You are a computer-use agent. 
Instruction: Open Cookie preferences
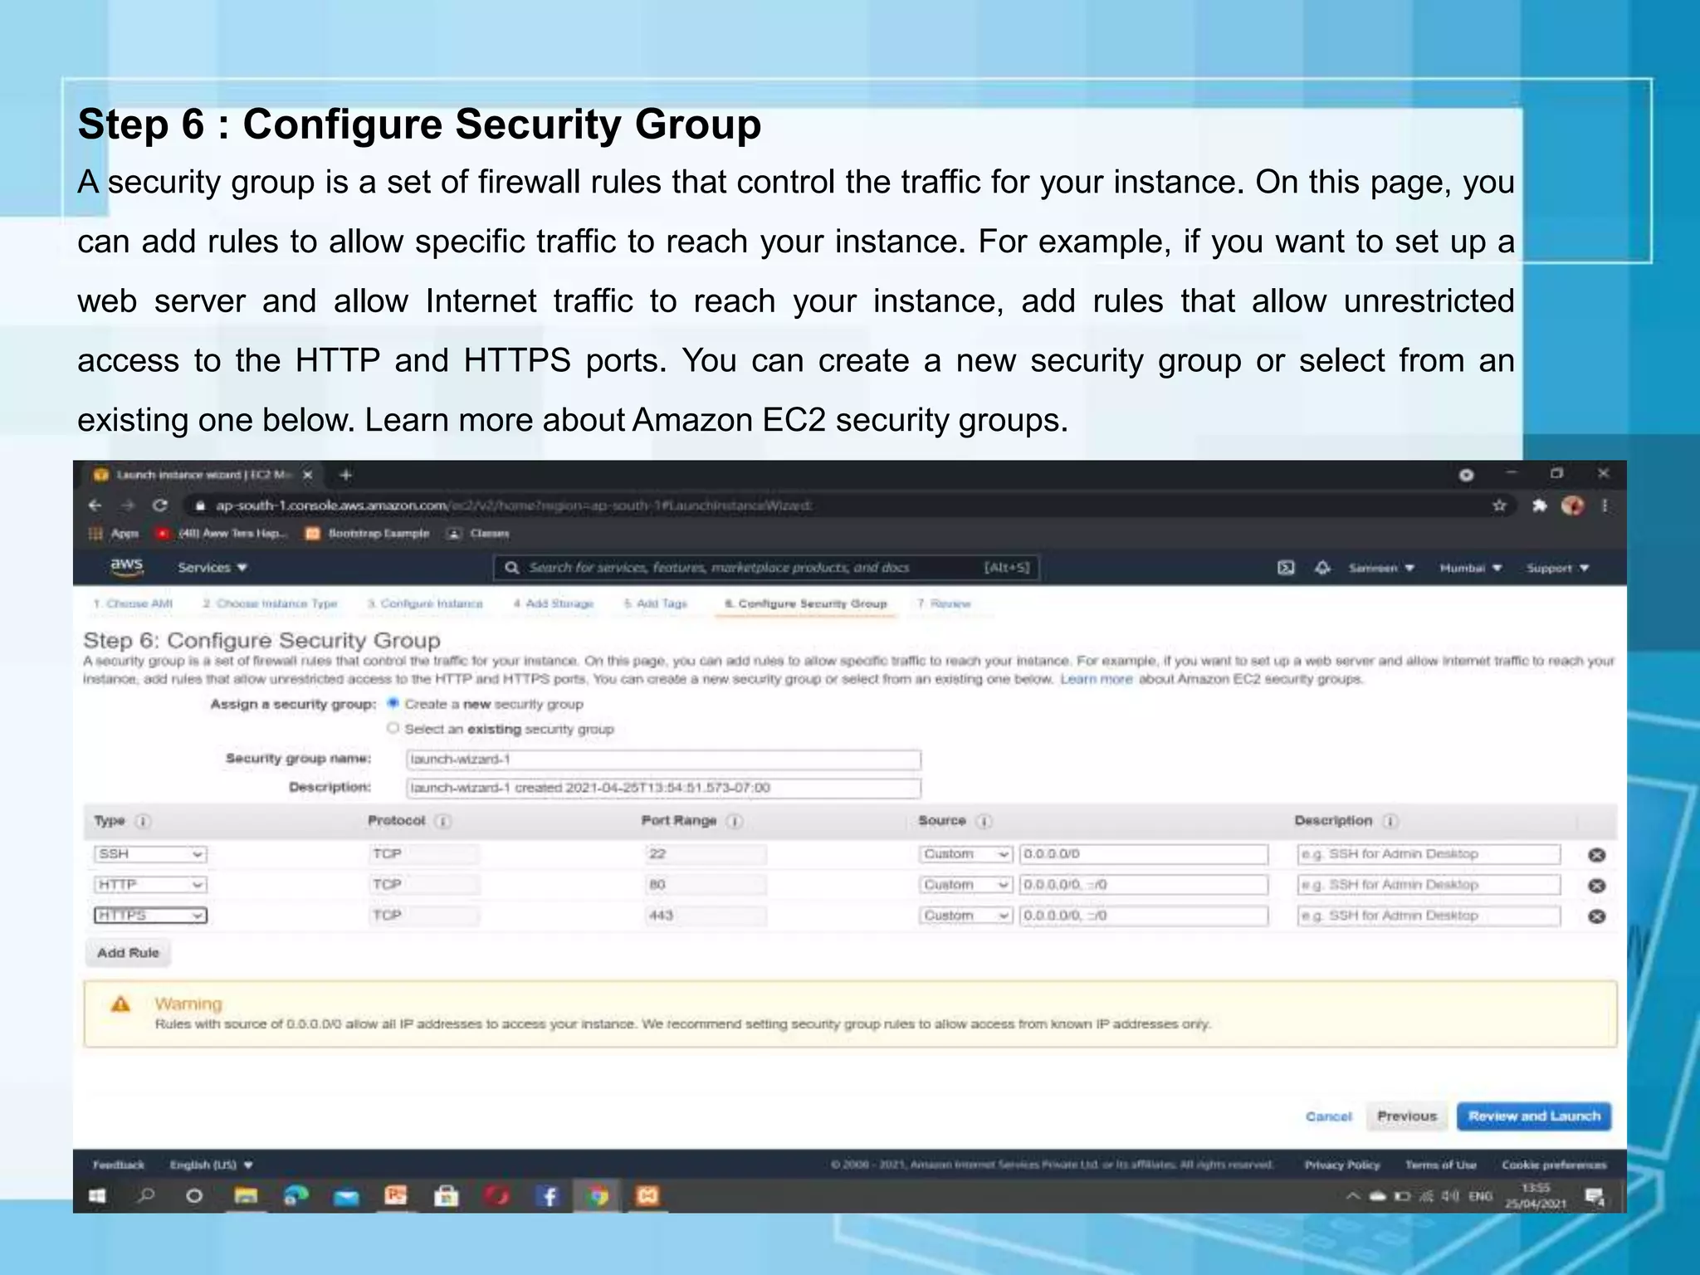tap(1554, 1165)
